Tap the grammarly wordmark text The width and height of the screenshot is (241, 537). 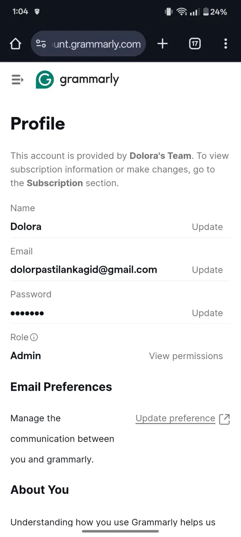(89, 79)
